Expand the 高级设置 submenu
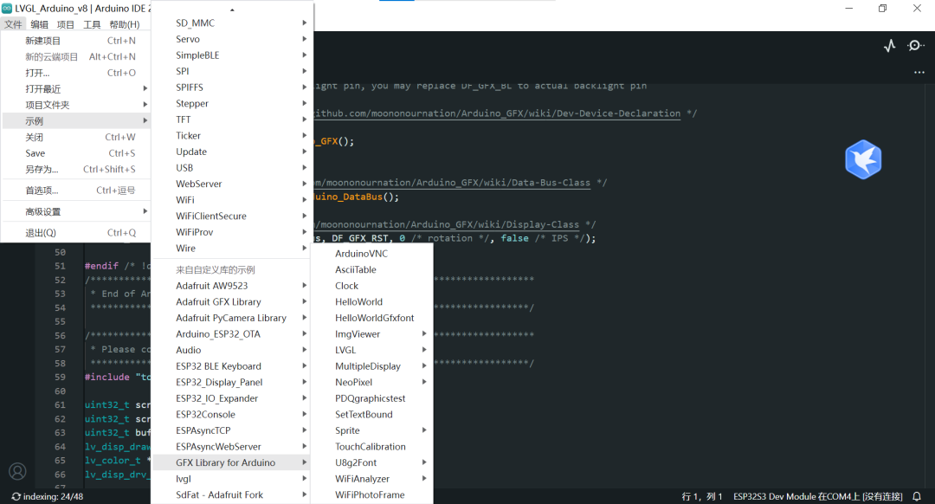 point(76,212)
